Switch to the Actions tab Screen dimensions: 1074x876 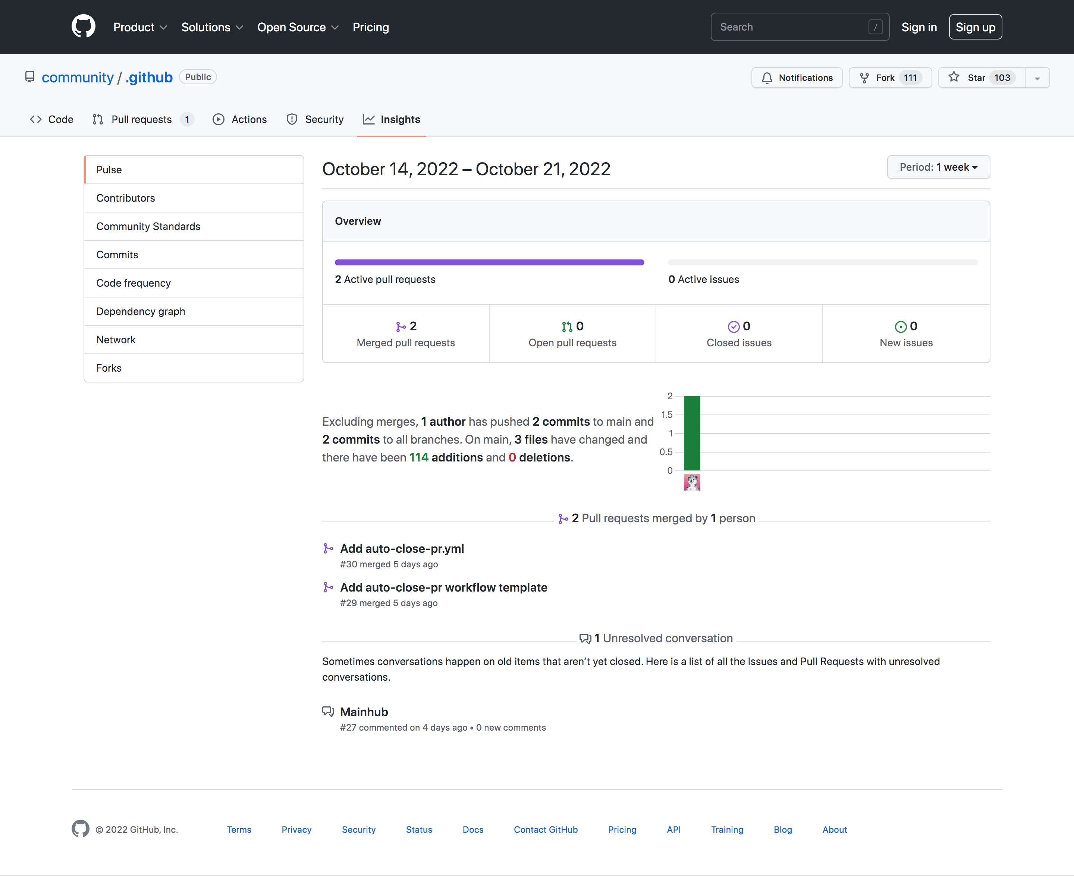click(240, 120)
